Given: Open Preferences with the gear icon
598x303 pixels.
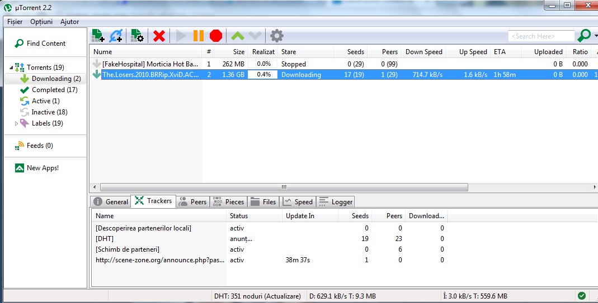Looking at the screenshot, I should pos(277,36).
